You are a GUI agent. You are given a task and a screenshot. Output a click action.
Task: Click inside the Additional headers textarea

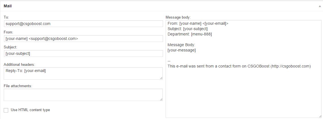point(83,73)
